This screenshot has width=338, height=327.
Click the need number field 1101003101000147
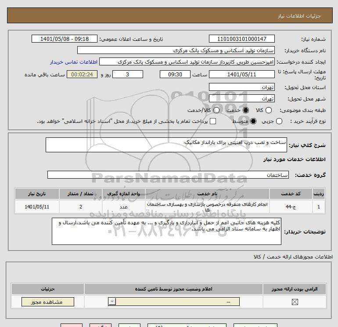(241, 39)
